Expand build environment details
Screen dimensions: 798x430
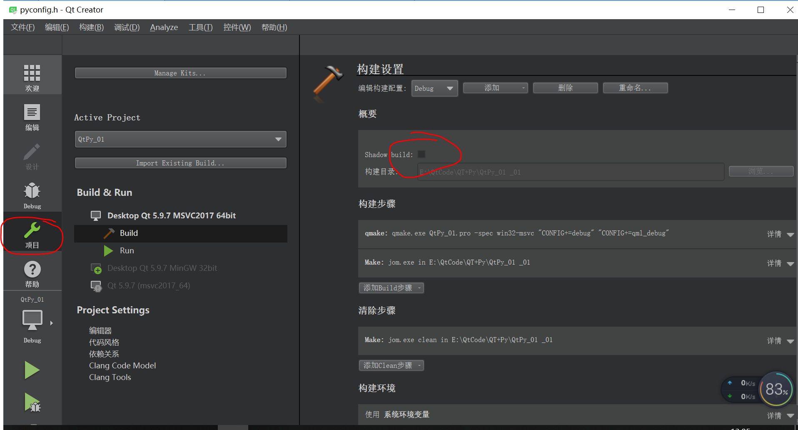780,415
